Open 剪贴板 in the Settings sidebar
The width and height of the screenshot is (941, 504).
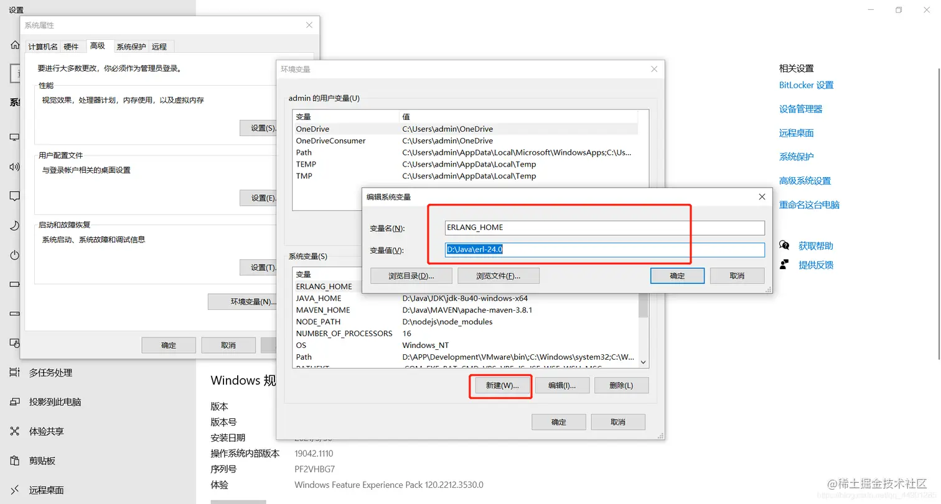point(42,460)
